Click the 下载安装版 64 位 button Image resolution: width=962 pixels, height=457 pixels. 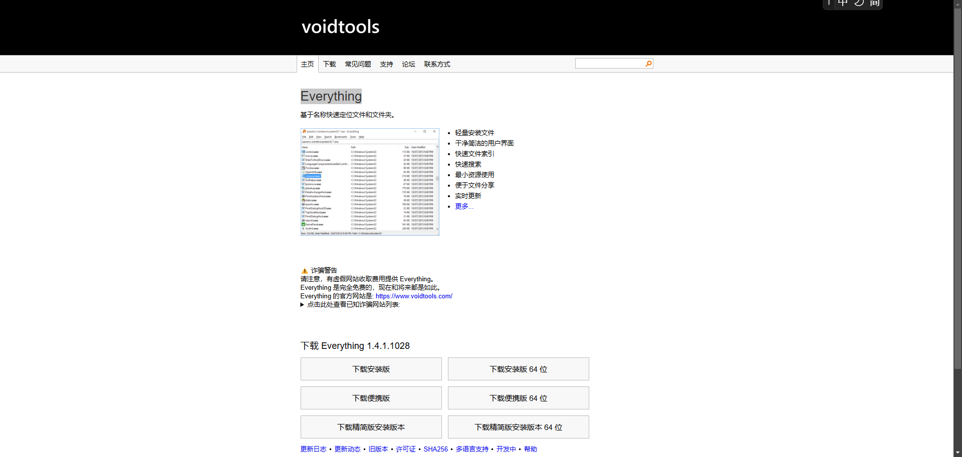tap(518, 369)
